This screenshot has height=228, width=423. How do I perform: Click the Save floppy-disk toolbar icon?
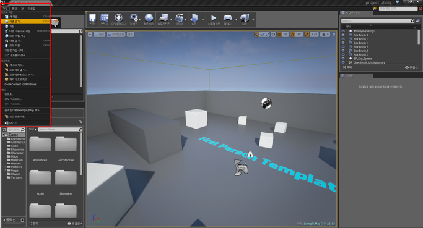point(92,18)
